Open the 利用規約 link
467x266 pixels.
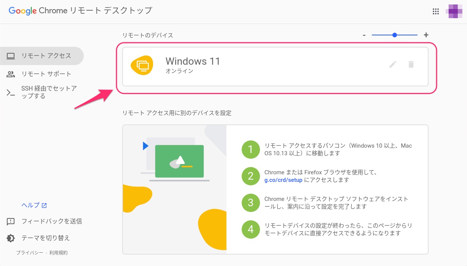[x=58, y=253]
